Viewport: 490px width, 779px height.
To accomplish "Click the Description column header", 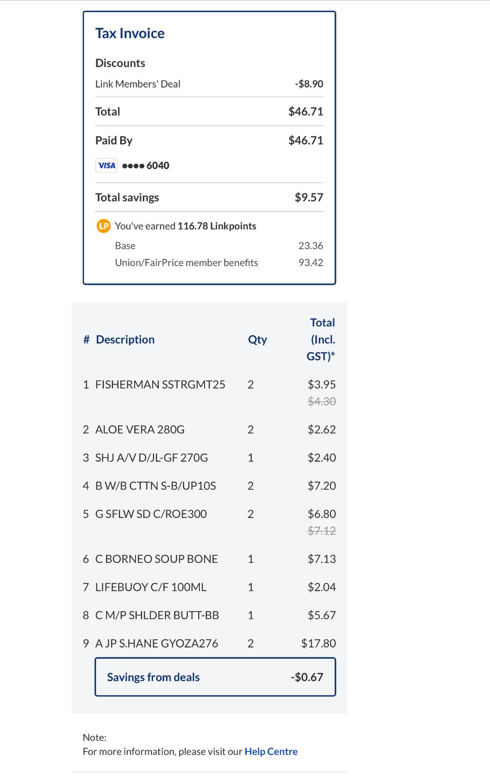I will tap(125, 339).
